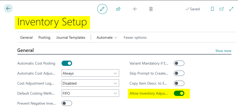Click the pencil edit icon
The height and width of the screenshot is (112, 238).
pyautogui.click(x=102, y=9)
